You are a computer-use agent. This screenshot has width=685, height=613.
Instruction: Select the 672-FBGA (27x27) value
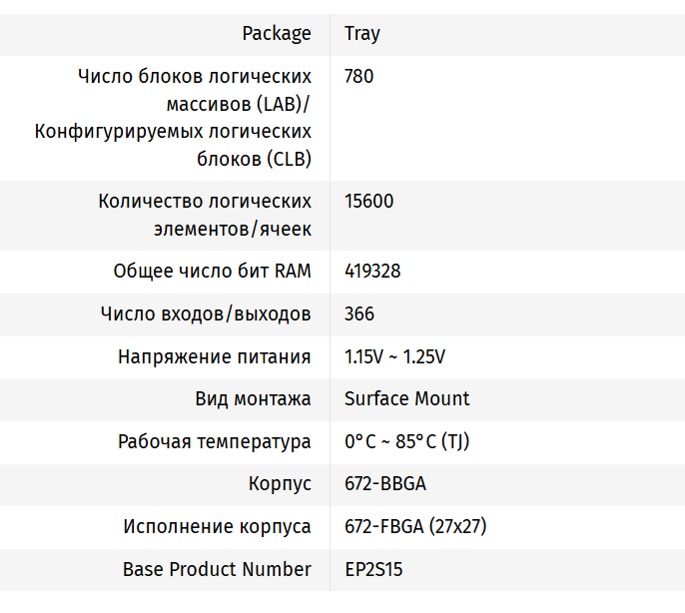[x=414, y=527]
